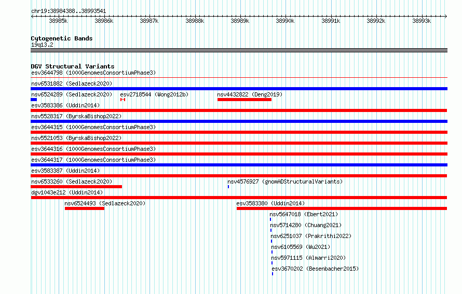Open nsv4432822 (Deng2019) variant

click(x=250, y=94)
